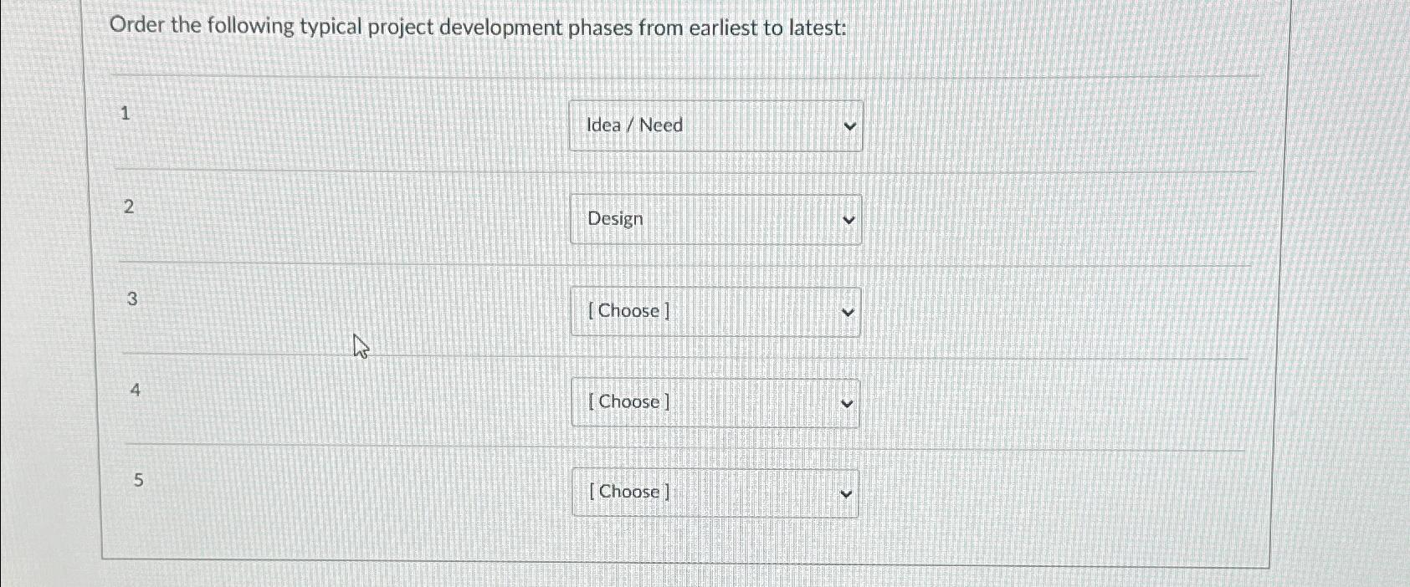Click the [ Choose ] text in row 3
The width and height of the screenshot is (1410, 587).
point(628,311)
